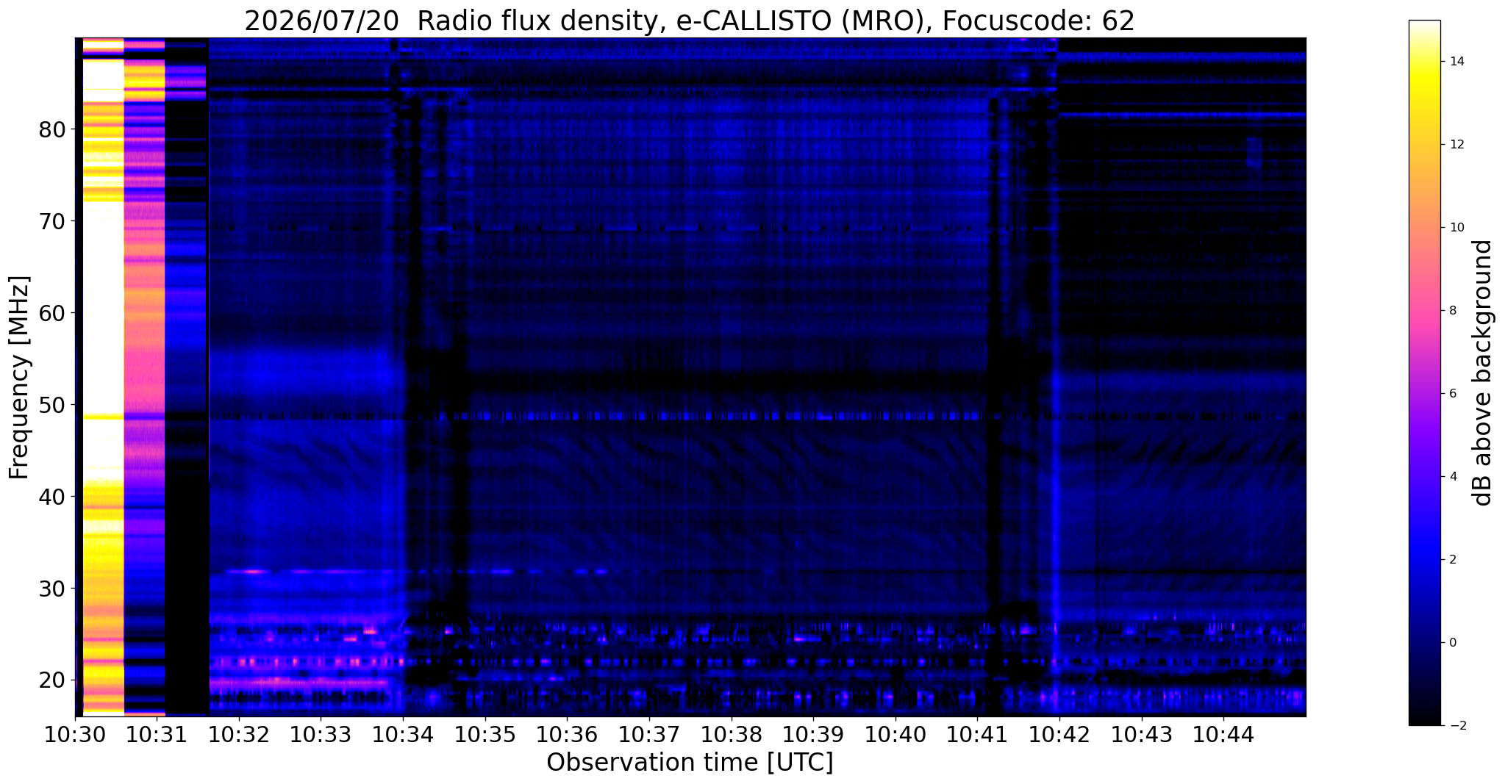Click the Frequency [MHz] axis label
1505x784 pixels.
19,378
